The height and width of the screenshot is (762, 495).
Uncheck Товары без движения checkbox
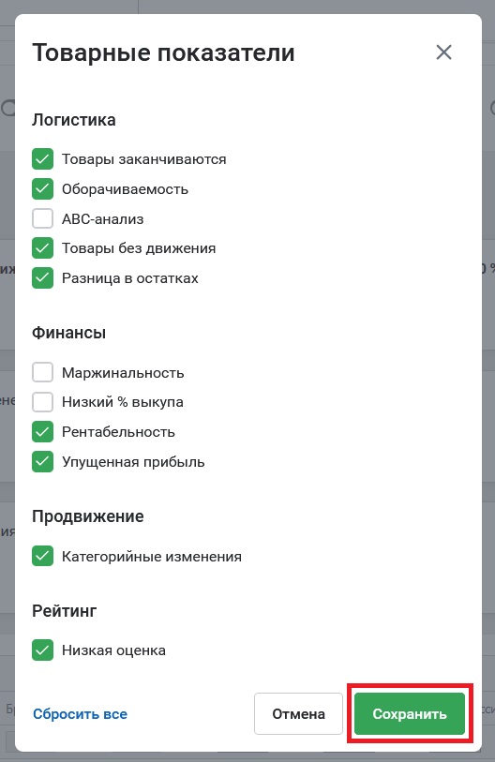[x=43, y=248]
